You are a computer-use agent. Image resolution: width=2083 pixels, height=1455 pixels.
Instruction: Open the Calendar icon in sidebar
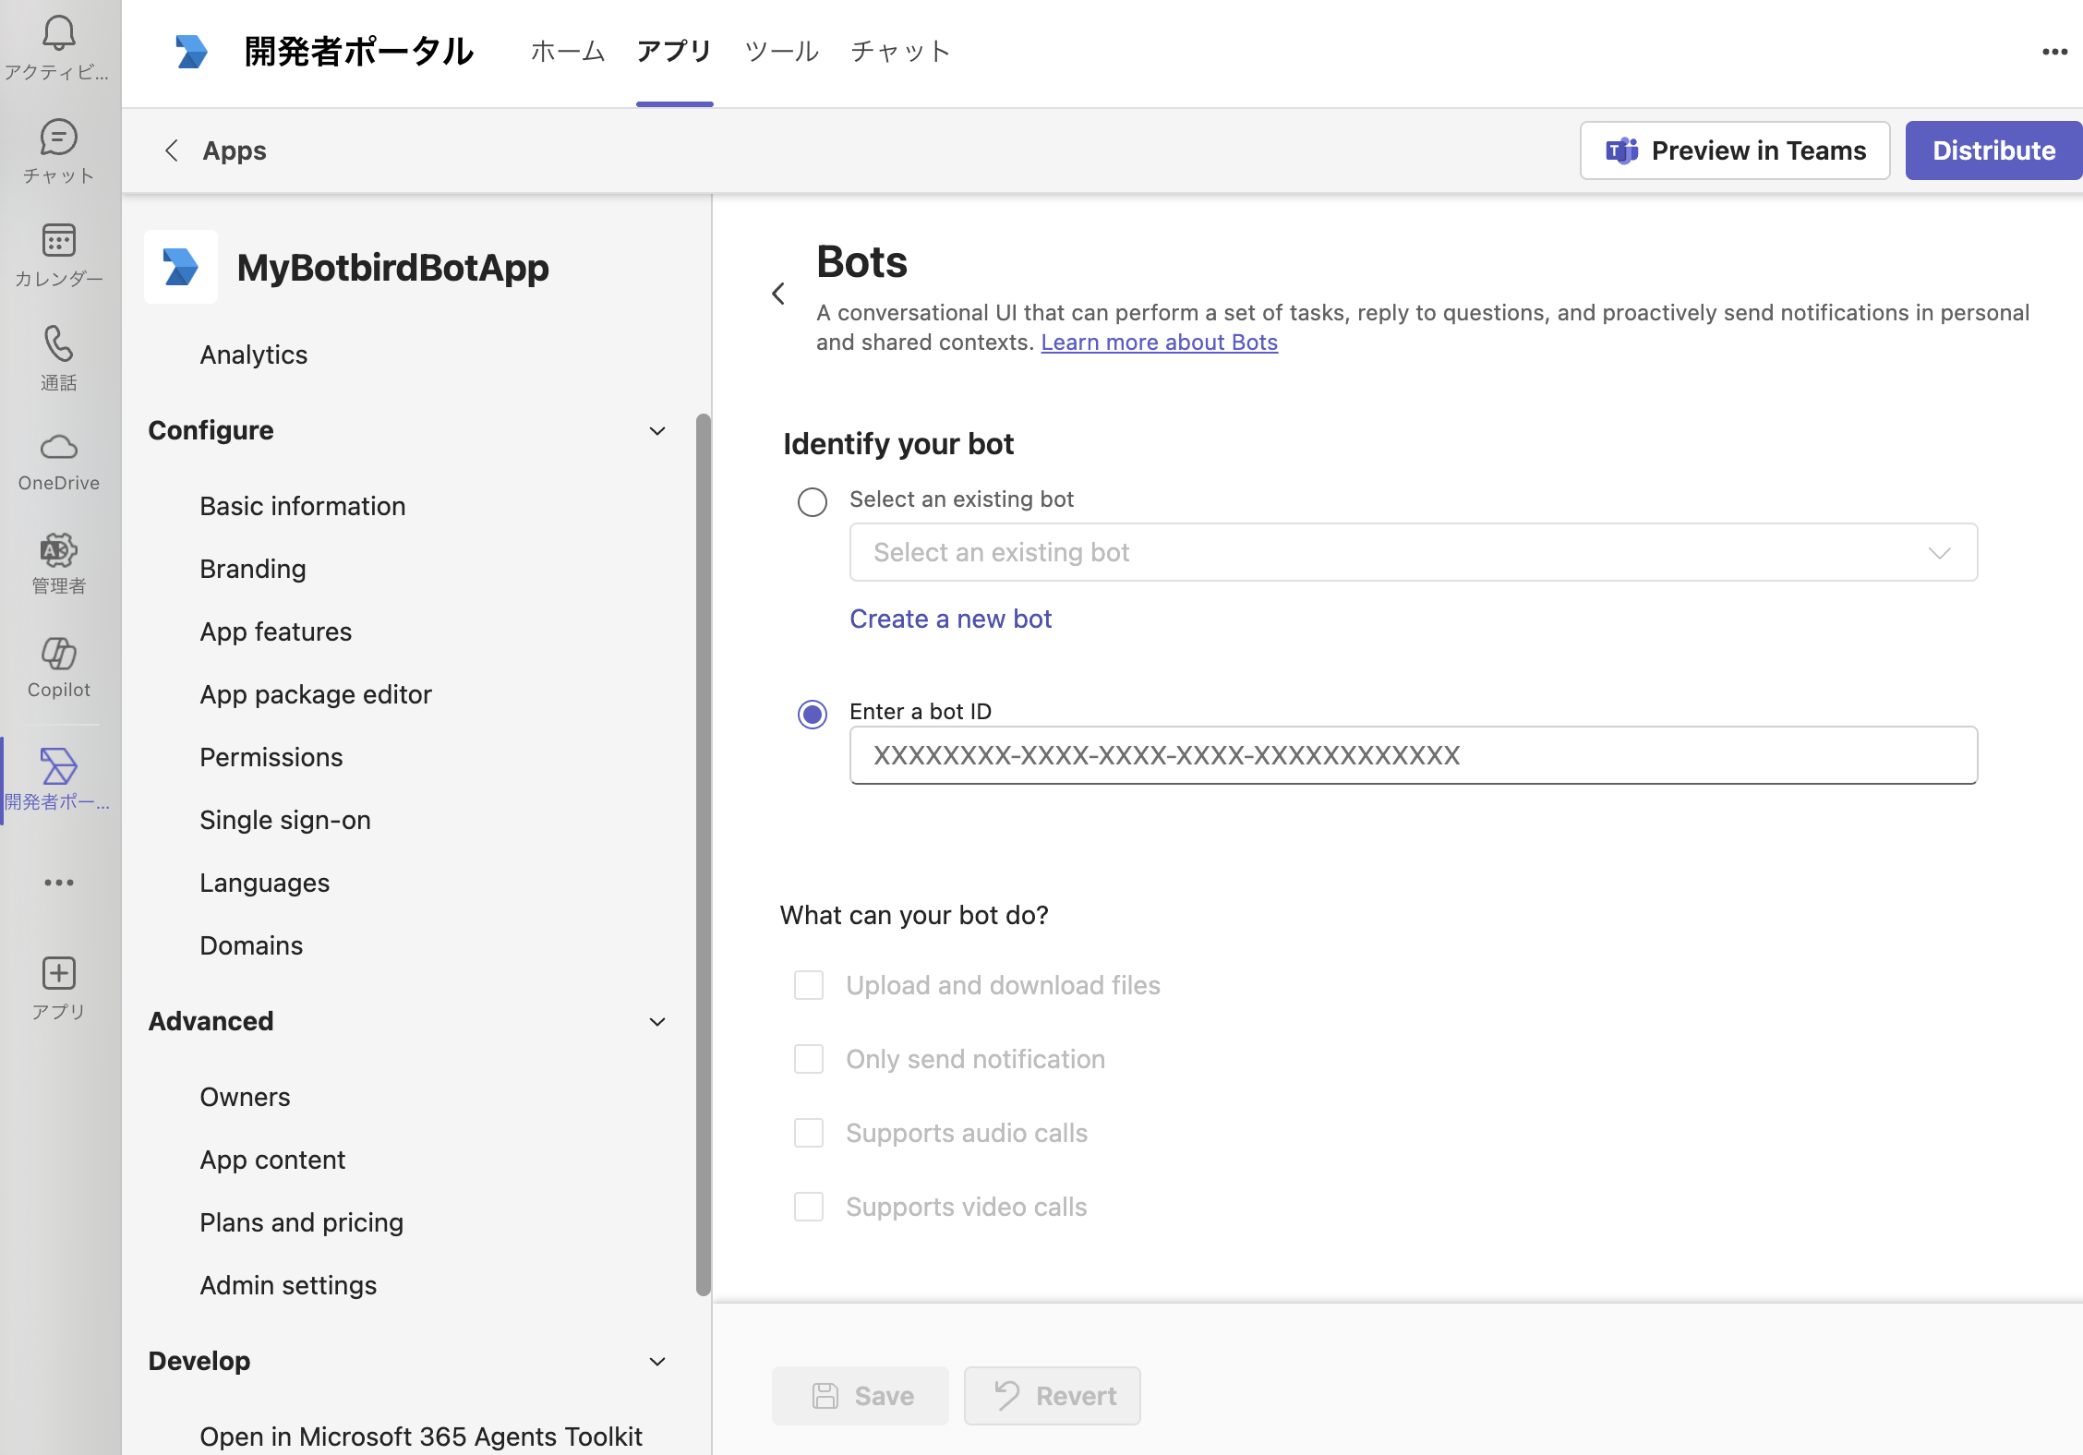(x=58, y=241)
